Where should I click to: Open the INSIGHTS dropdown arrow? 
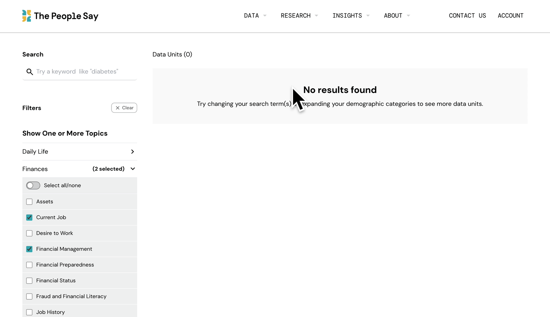[368, 16]
